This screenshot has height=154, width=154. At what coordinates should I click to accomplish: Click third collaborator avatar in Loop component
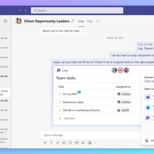[126, 70]
